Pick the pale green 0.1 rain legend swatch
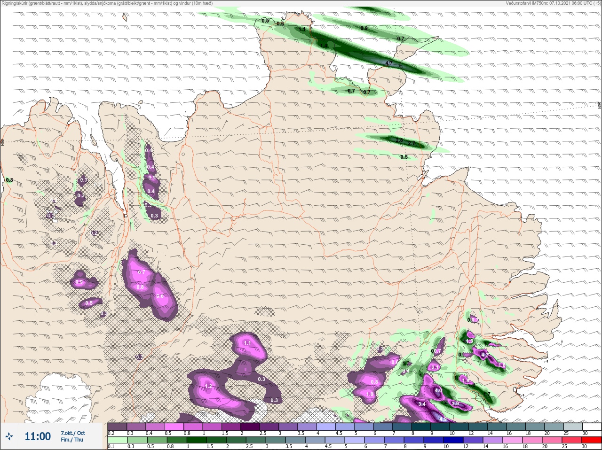The height and width of the screenshot is (450, 602). coord(117,440)
